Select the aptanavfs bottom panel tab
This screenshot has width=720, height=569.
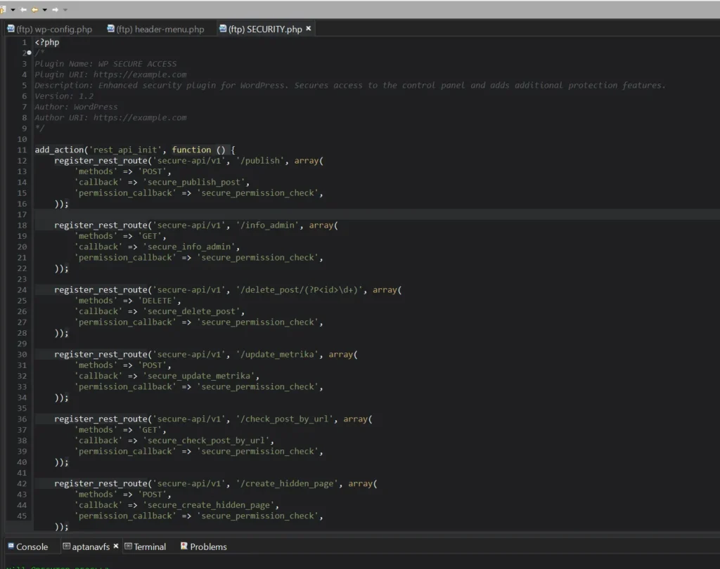pos(91,547)
